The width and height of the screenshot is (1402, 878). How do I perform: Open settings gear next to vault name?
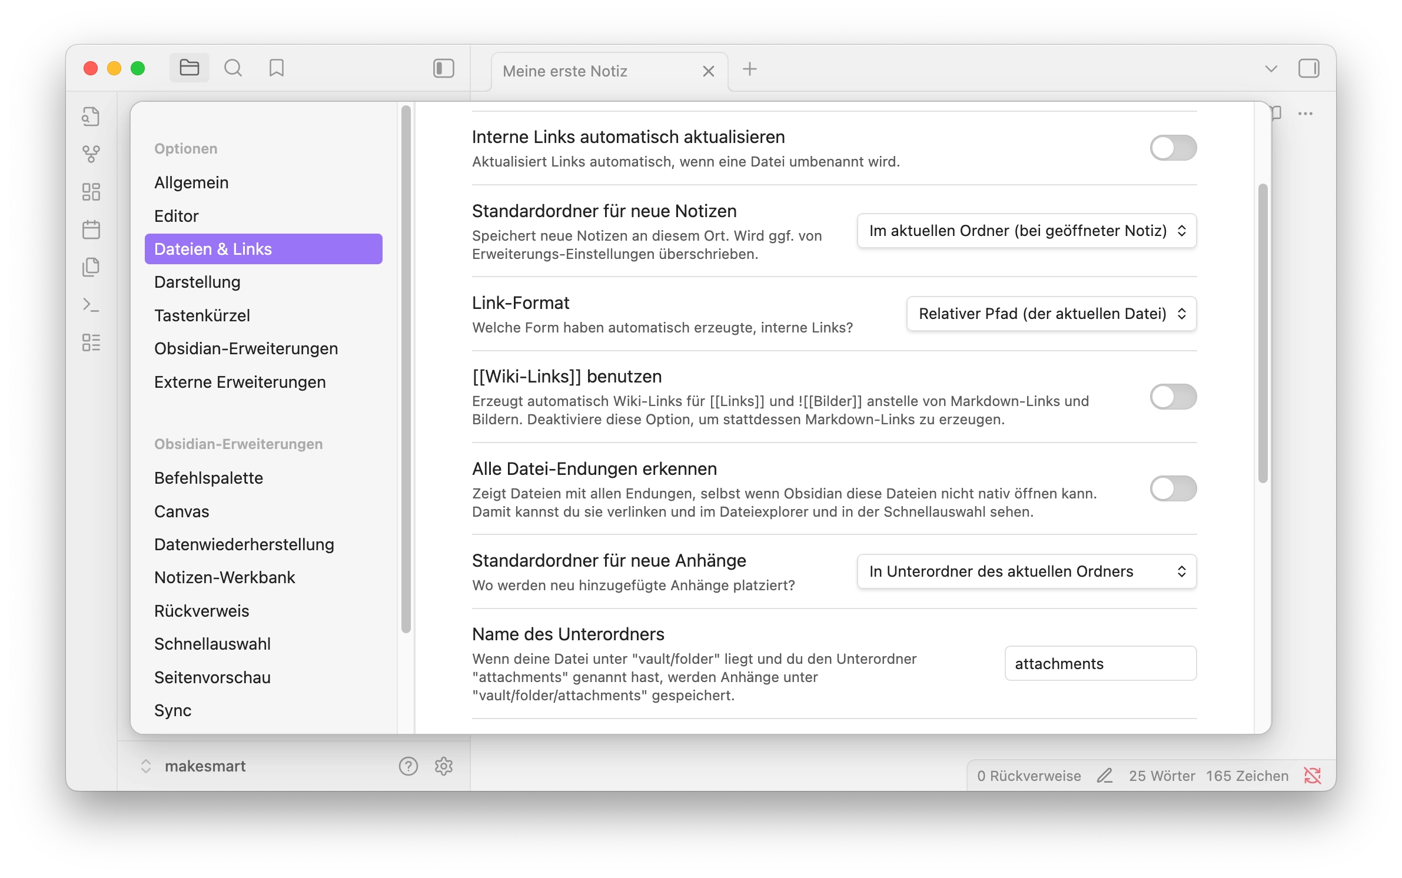(443, 766)
